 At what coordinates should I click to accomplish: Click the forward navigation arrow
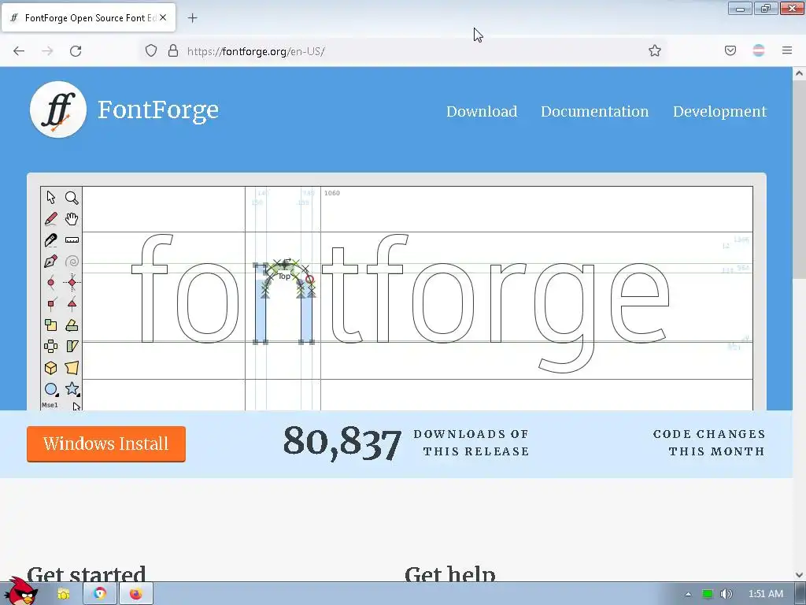coord(47,51)
